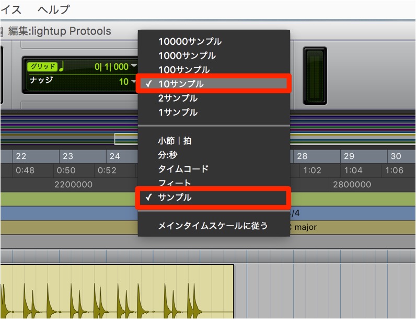Click bar 24 on the ruler

coord(115,156)
